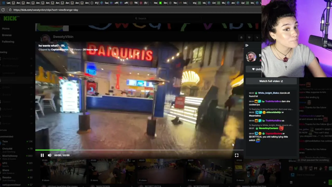This screenshot has width=332, height=187.
Task: Click the Watch full video button
Action: 271,81
